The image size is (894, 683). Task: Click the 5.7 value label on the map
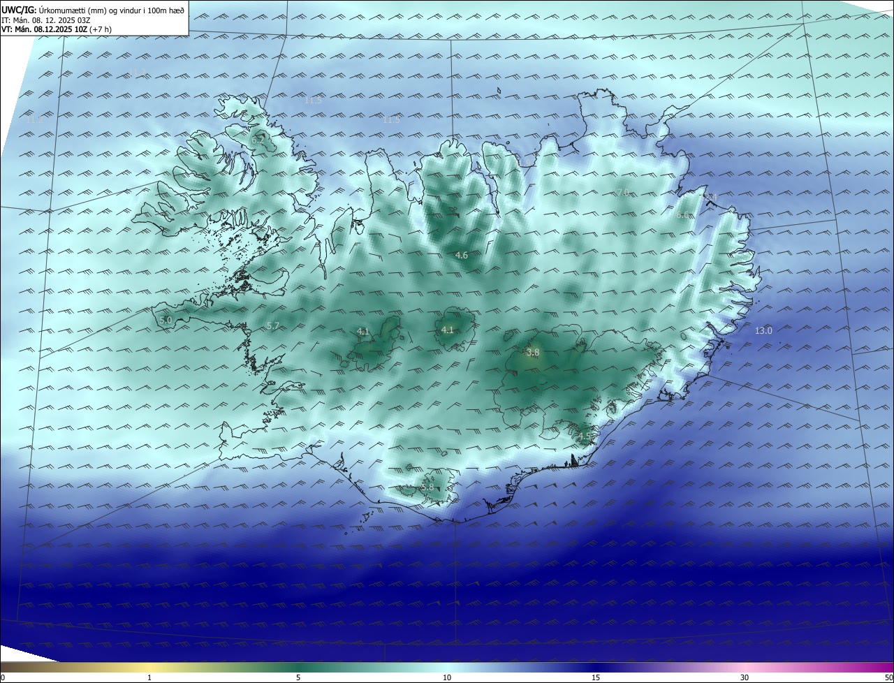(273, 326)
